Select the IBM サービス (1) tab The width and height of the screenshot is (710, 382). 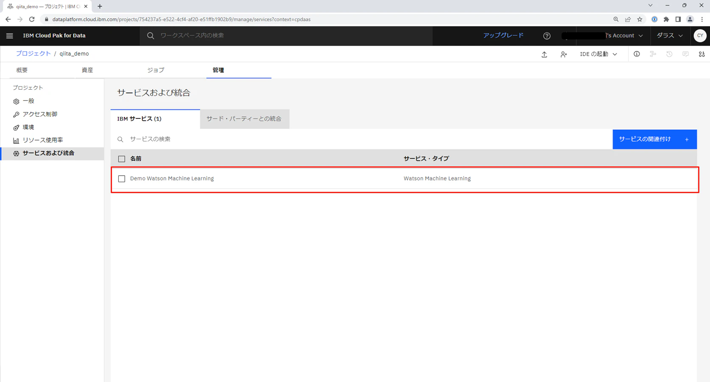click(x=155, y=119)
